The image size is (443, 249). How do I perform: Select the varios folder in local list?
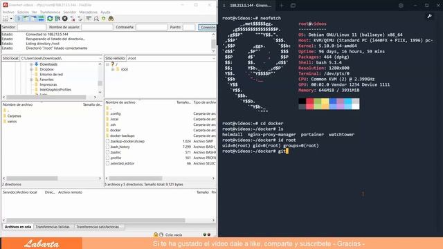12,122
